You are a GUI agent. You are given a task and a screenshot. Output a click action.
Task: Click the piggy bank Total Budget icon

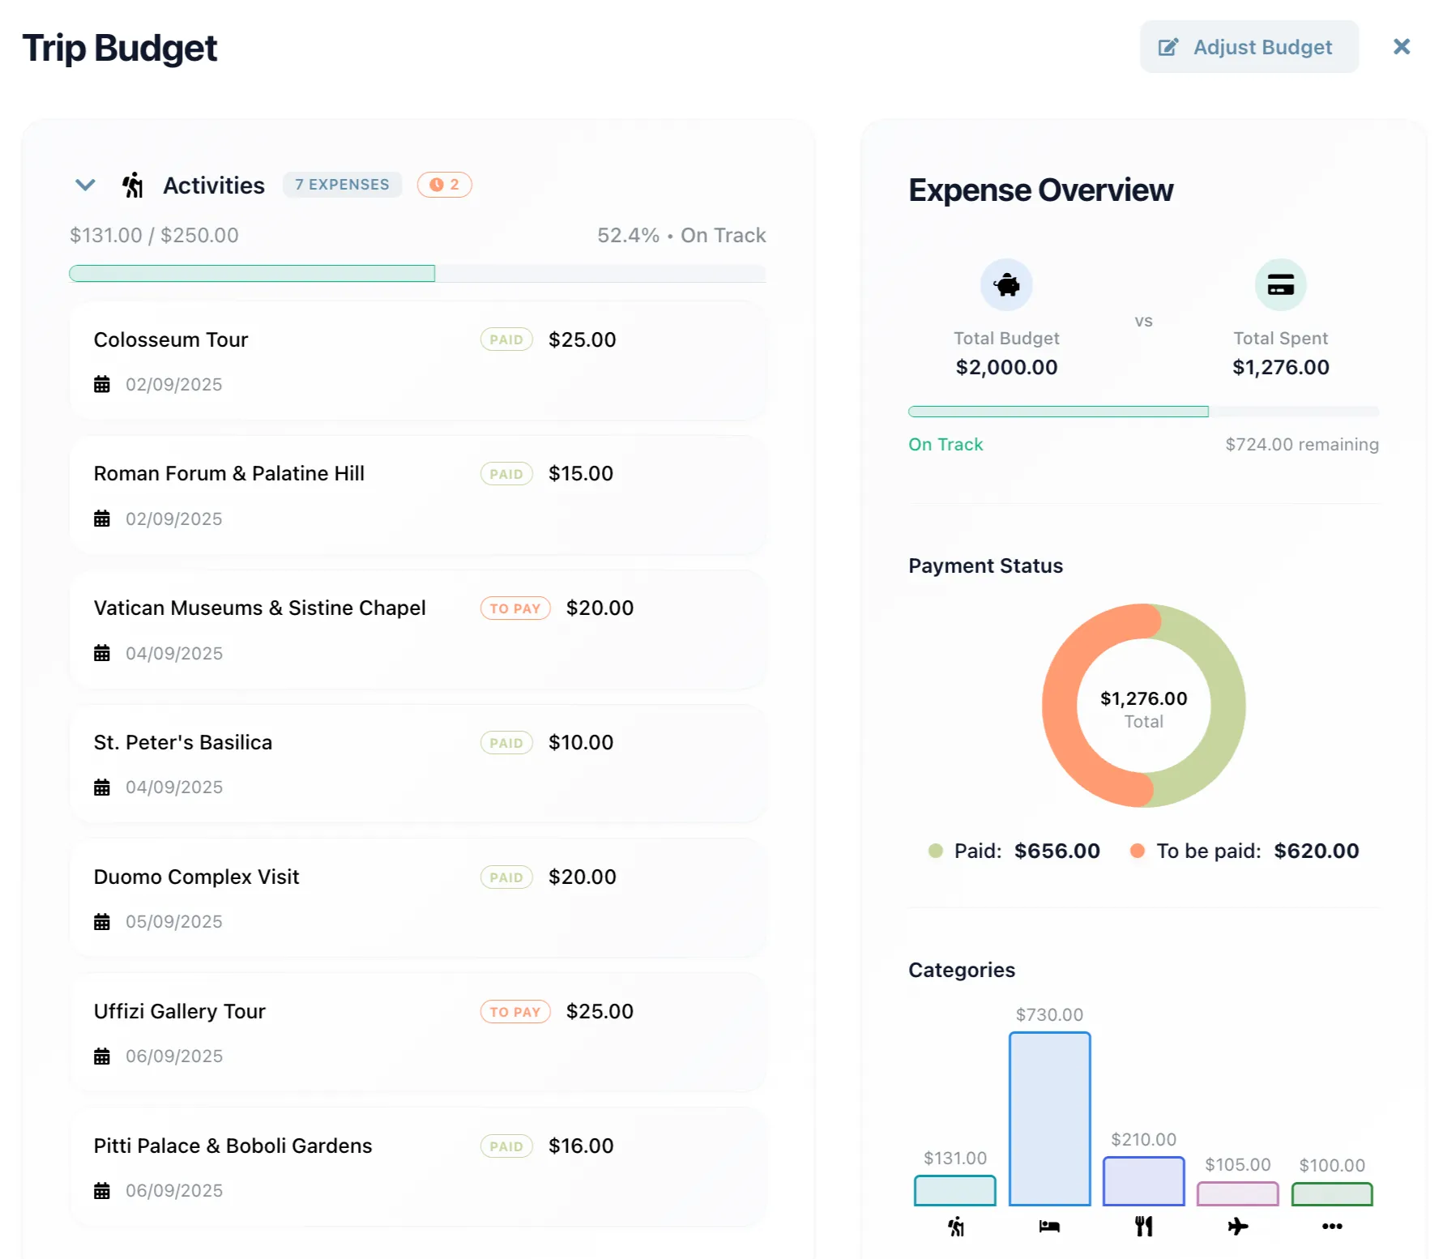1005,285
